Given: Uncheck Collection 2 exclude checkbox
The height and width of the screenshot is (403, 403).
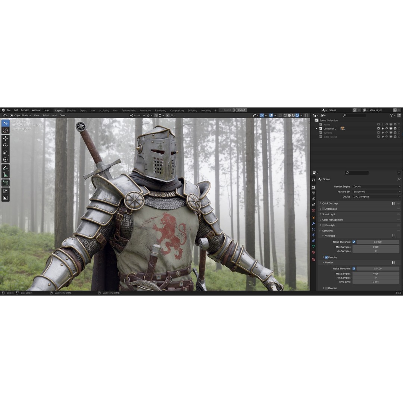Looking at the screenshot, I should (x=378, y=128).
